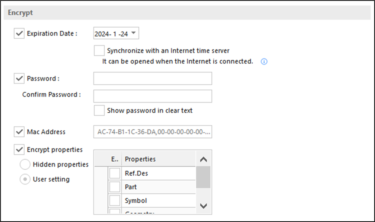This screenshot has width=375, height=222.
Task: Click the Properties column header
Action: tap(159, 159)
